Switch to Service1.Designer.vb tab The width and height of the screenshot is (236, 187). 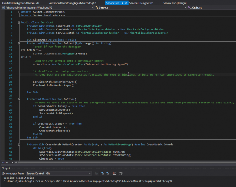point(142,3)
